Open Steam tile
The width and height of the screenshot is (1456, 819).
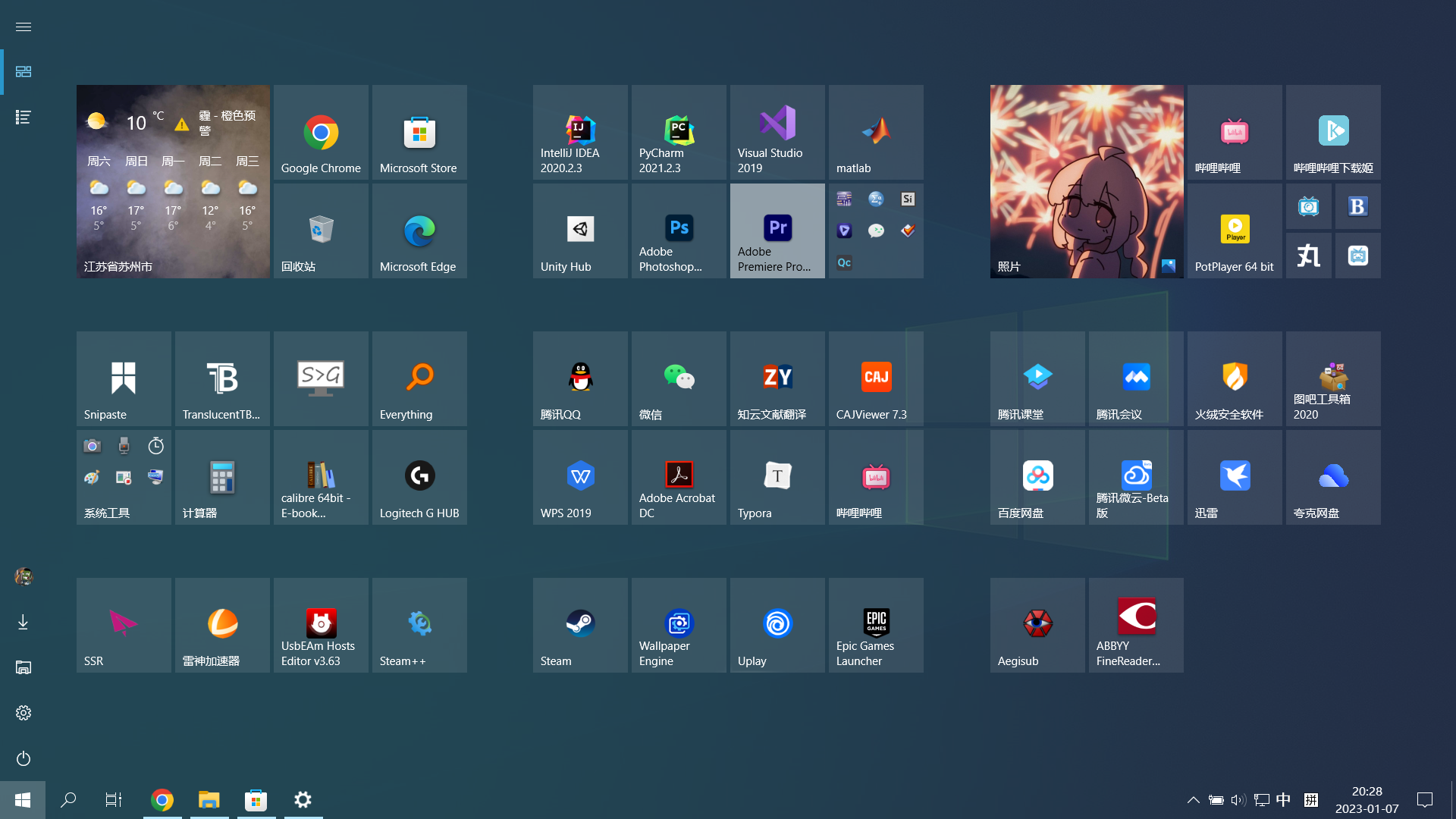tap(580, 626)
